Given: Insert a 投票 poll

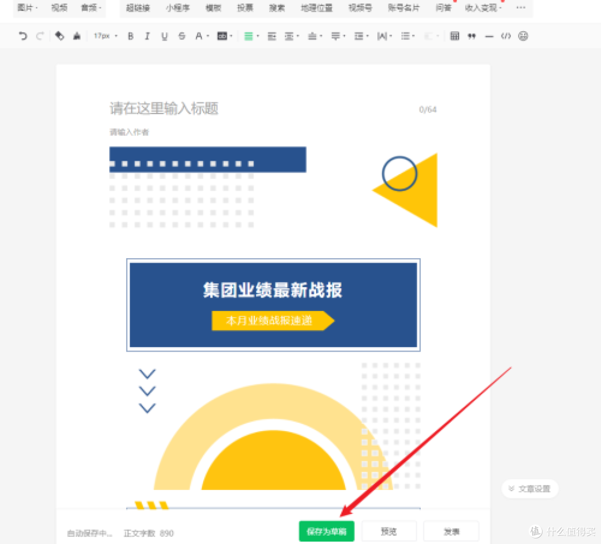Looking at the screenshot, I should click(x=245, y=8).
